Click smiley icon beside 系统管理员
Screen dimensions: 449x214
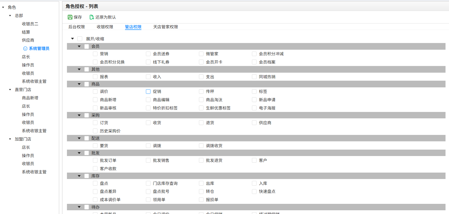pyautogui.click(x=25, y=49)
